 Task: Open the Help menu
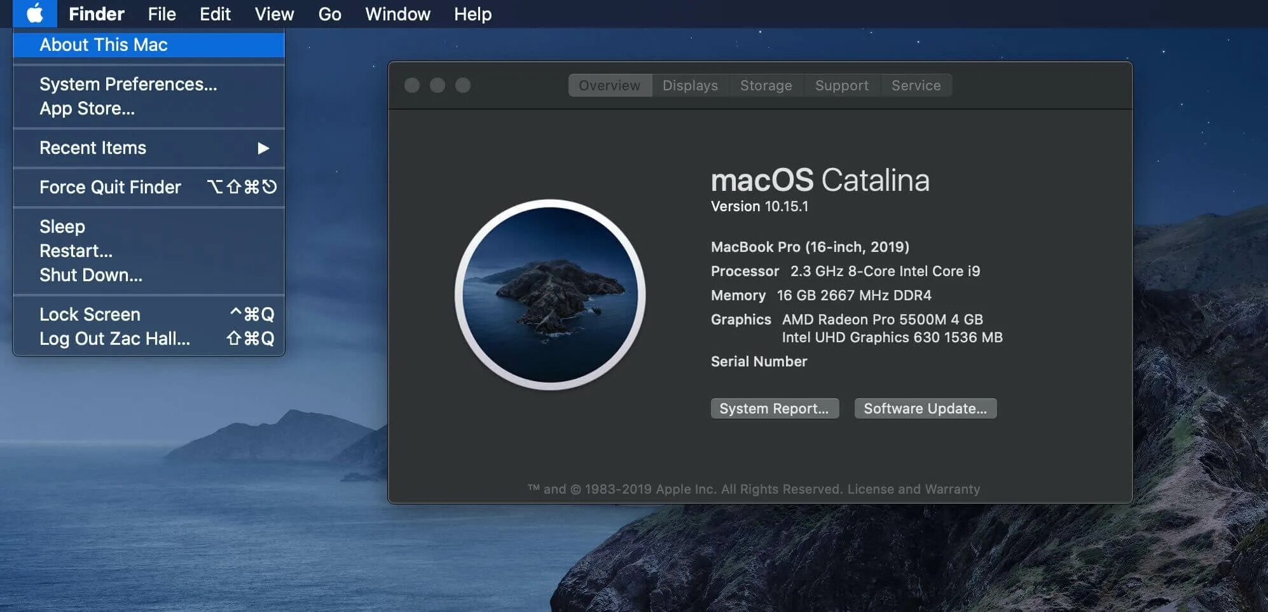tap(473, 14)
